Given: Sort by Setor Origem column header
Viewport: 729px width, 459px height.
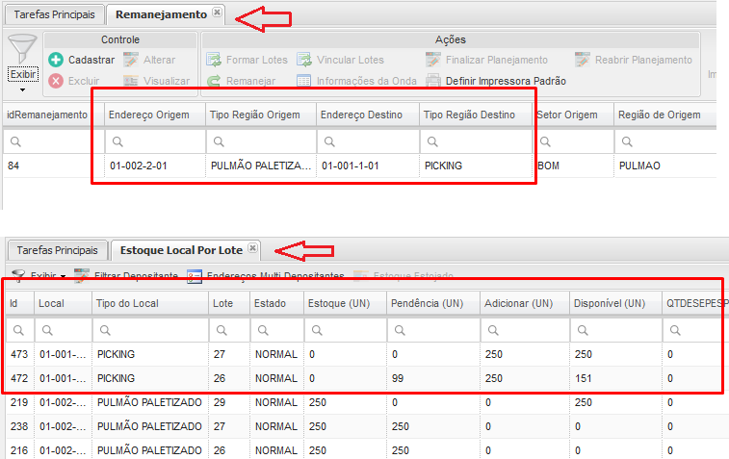Looking at the screenshot, I should tap(573, 115).
